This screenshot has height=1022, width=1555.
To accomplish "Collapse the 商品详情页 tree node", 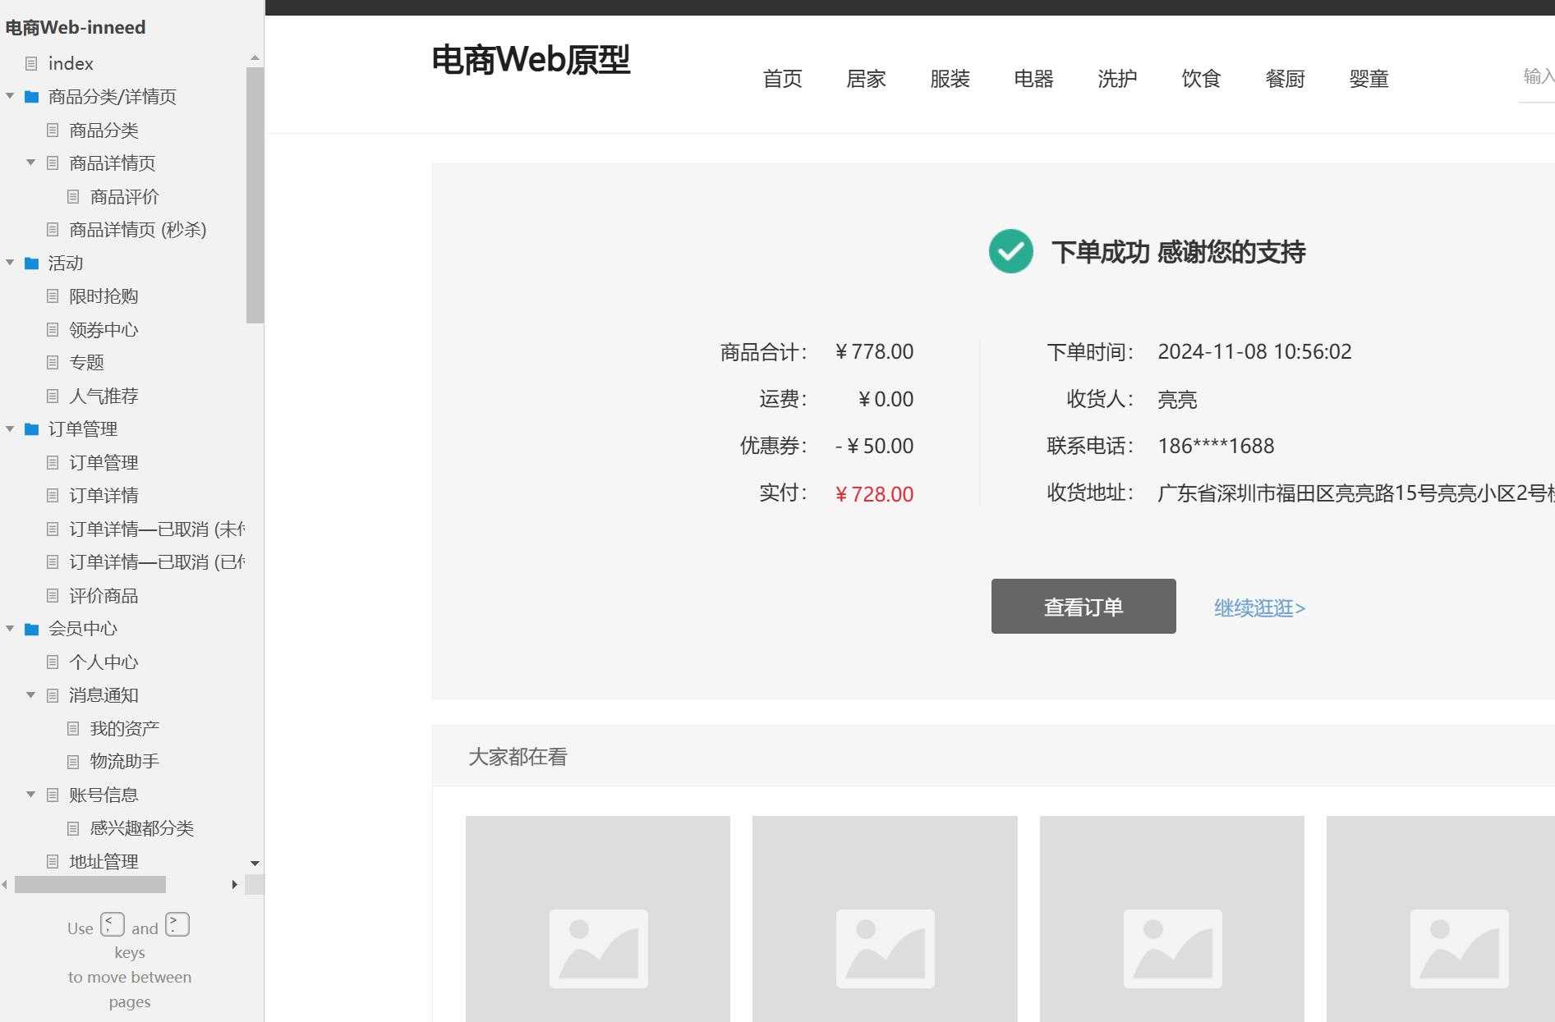I will tap(30, 163).
